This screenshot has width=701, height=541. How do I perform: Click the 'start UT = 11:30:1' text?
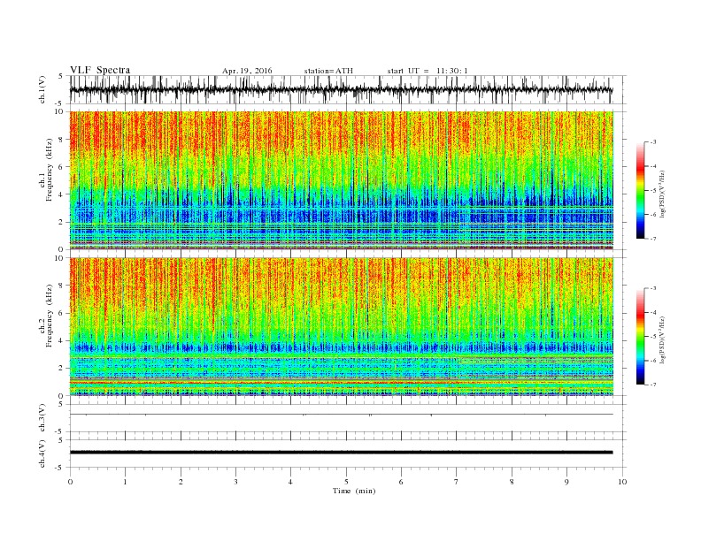[428, 71]
